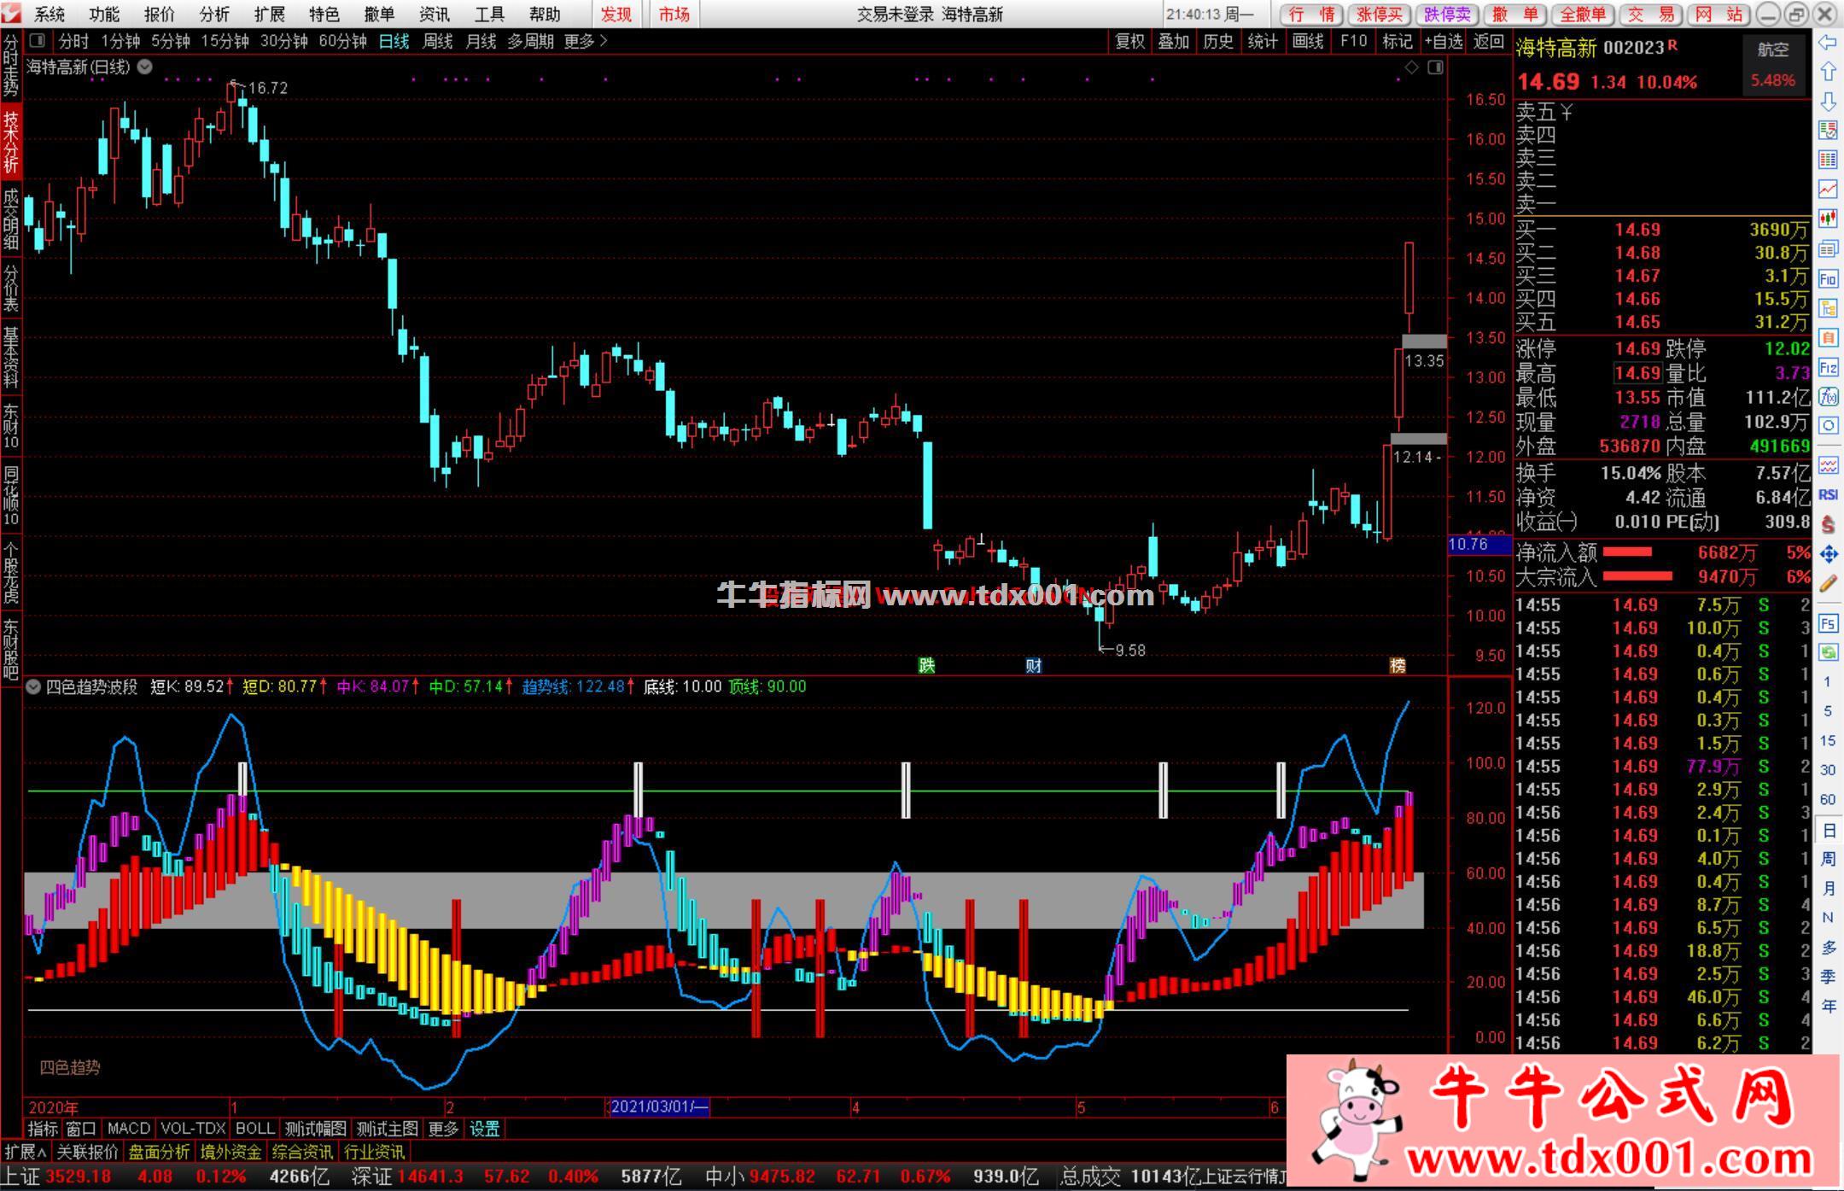Click the 发现 button in menu bar
The image size is (1844, 1191).
[x=616, y=15]
